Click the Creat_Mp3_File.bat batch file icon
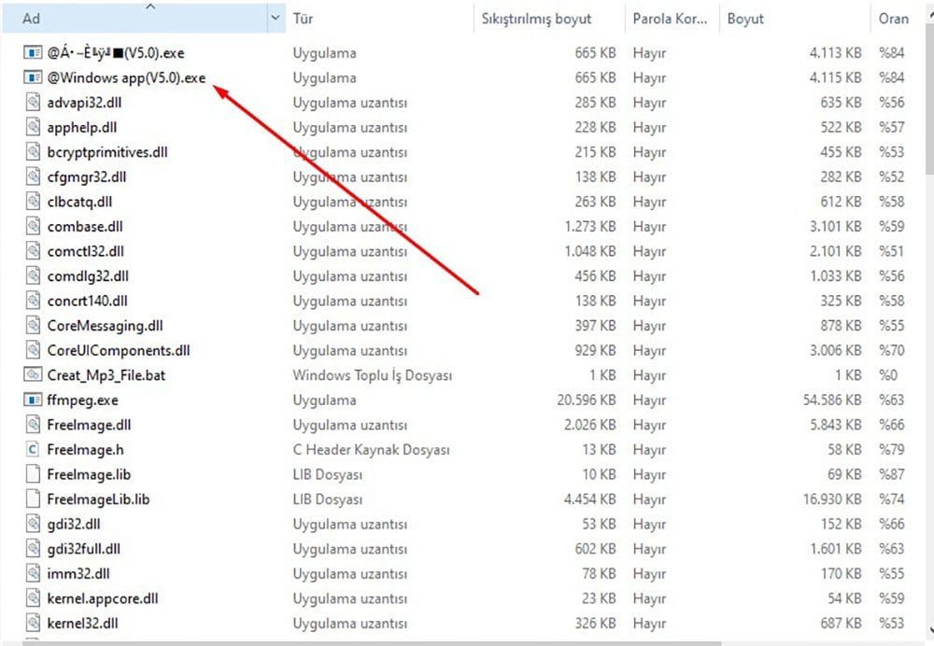This screenshot has width=934, height=646. click(32, 374)
